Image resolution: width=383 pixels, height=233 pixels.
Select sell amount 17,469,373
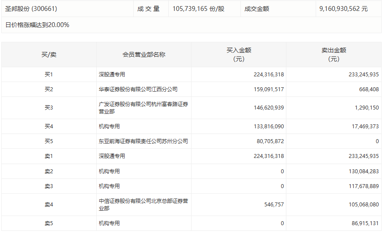[365, 126]
